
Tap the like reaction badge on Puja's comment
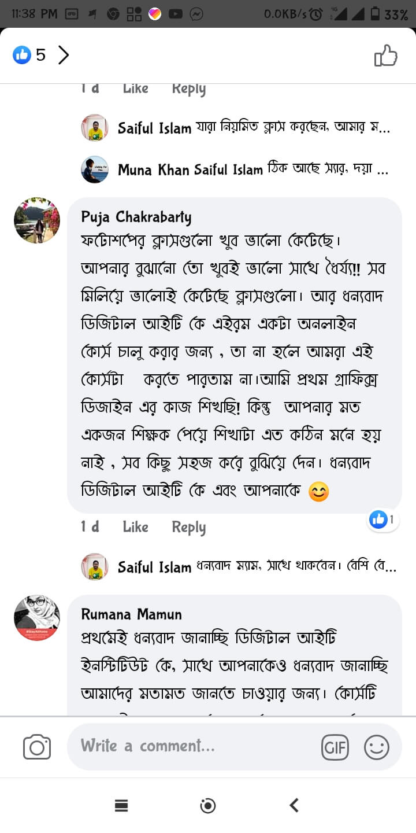[382, 519]
